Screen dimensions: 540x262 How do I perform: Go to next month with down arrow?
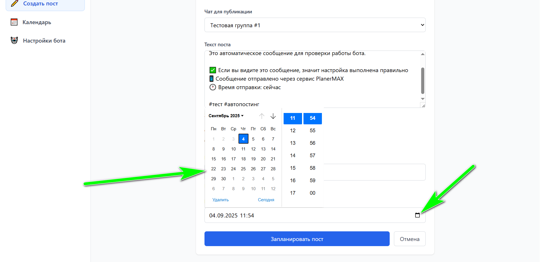pyautogui.click(x=273, y=116)
